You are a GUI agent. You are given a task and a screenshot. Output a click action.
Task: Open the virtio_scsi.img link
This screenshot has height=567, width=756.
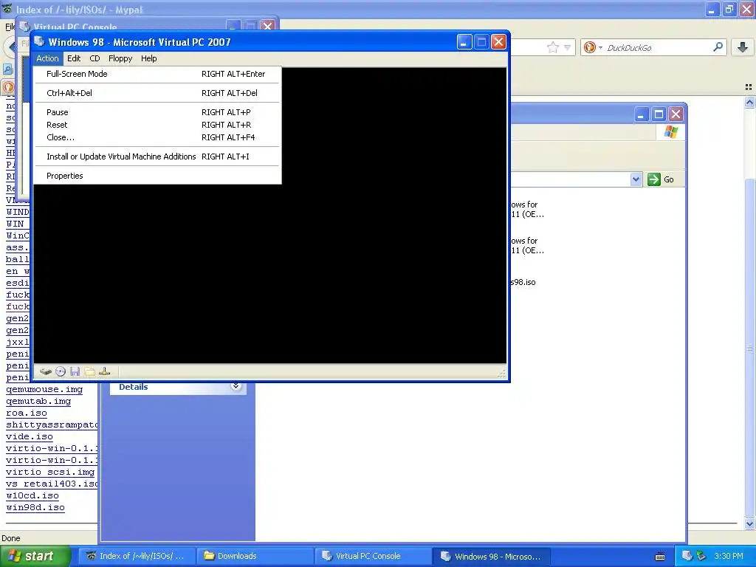[49, 472]
